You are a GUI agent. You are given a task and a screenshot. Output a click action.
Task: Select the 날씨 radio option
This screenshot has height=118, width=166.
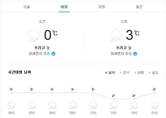tap(110, 73)
